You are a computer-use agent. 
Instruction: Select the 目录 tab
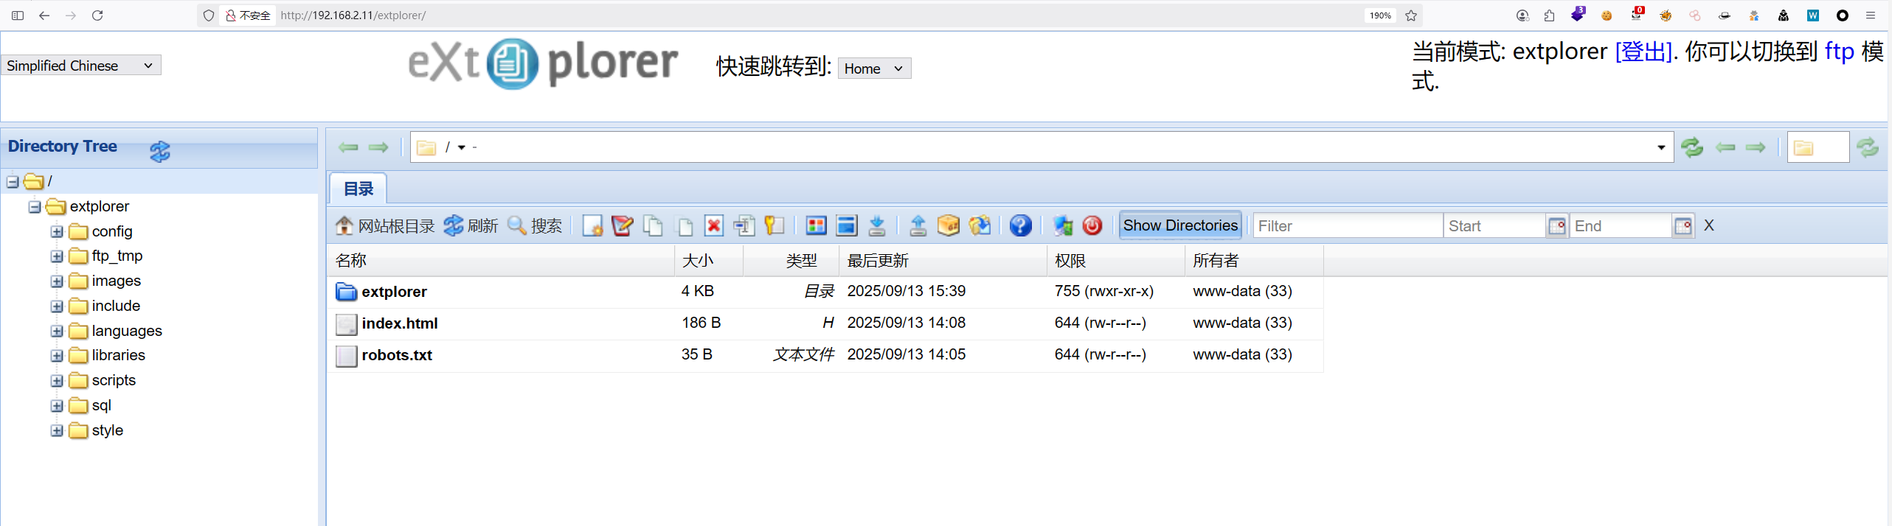tap(358, 189)
